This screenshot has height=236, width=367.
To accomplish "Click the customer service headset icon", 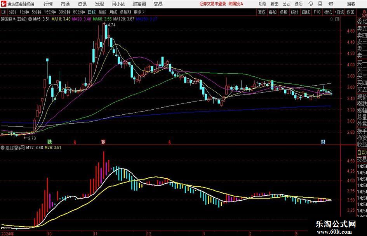I will 311,4.
